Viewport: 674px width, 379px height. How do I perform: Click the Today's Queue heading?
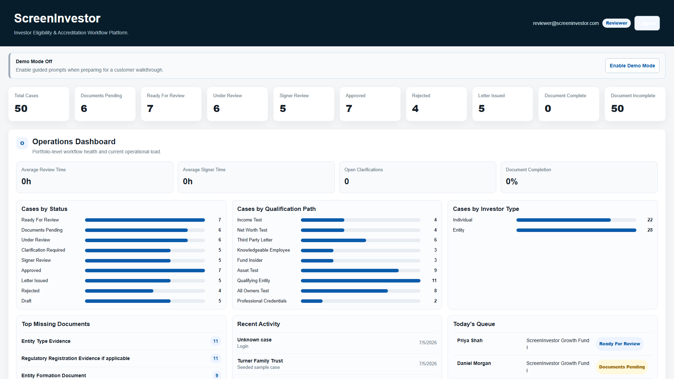(x=474, y=324)
